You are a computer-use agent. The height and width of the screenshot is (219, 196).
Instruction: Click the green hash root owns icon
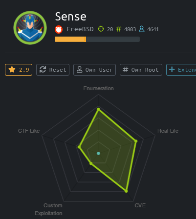[x=118, y=29]
